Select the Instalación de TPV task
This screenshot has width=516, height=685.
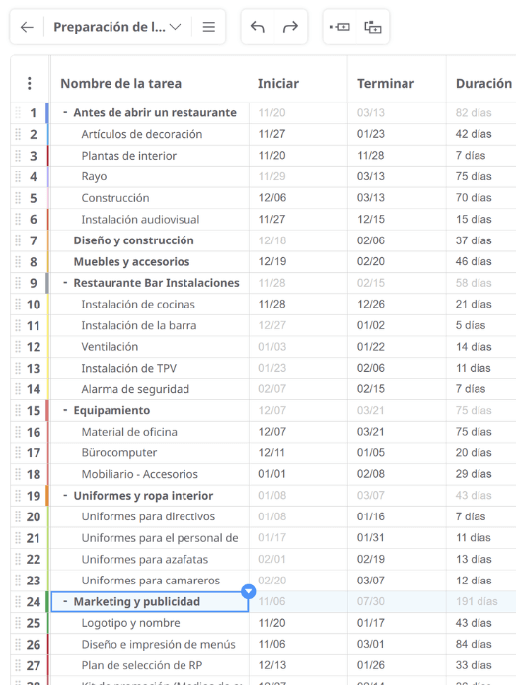129,368
